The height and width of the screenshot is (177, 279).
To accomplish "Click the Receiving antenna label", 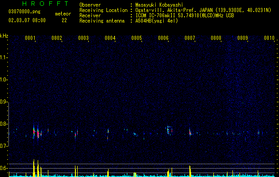I will [x=102, y=21].
